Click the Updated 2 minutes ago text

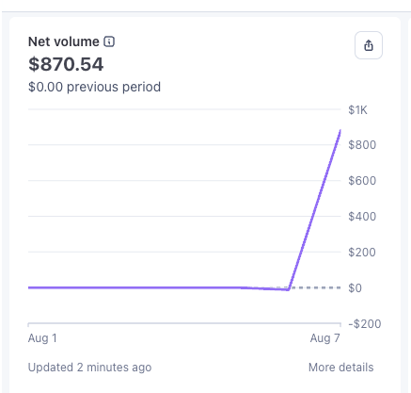click(x=89, y=368)
